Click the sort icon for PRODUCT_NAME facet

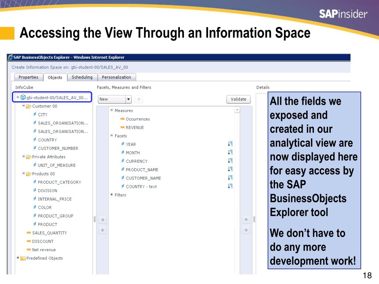[230, 169]
